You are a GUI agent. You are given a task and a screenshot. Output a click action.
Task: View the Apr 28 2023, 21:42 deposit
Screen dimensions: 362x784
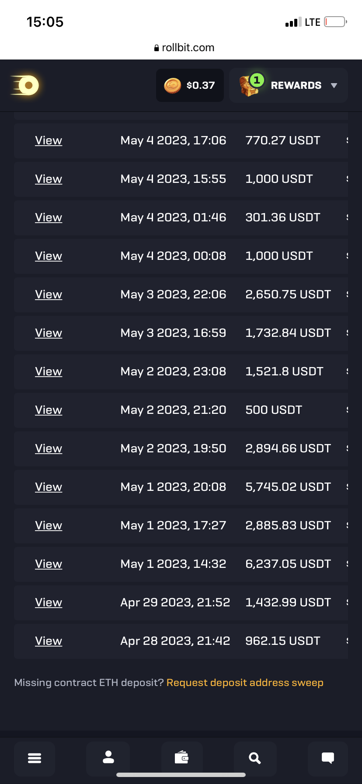(49, 641)
